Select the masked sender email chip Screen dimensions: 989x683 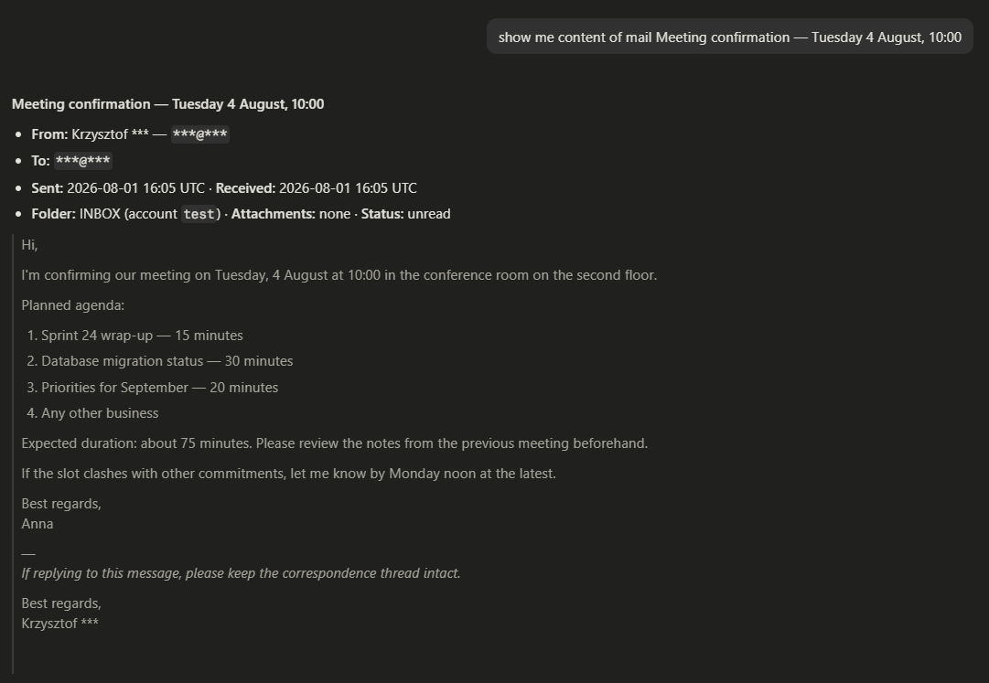click(x=200, y=134)
